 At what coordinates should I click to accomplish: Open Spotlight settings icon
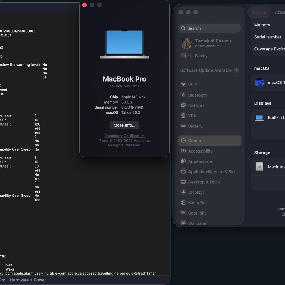[x=183, y=213]
